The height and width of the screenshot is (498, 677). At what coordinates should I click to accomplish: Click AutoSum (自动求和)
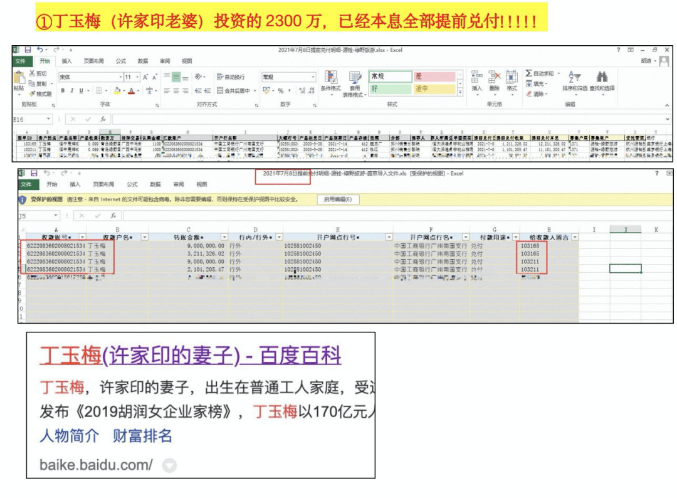540,73
